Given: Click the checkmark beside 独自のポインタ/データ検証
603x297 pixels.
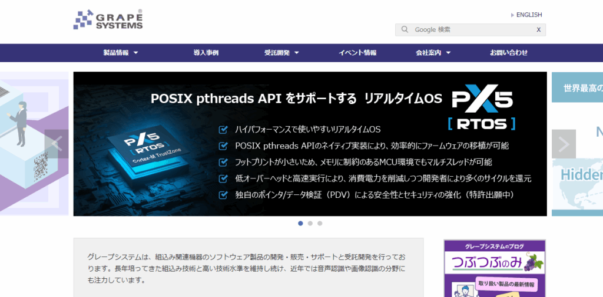Looking at the screenshot, I should [x=223, y=195].
